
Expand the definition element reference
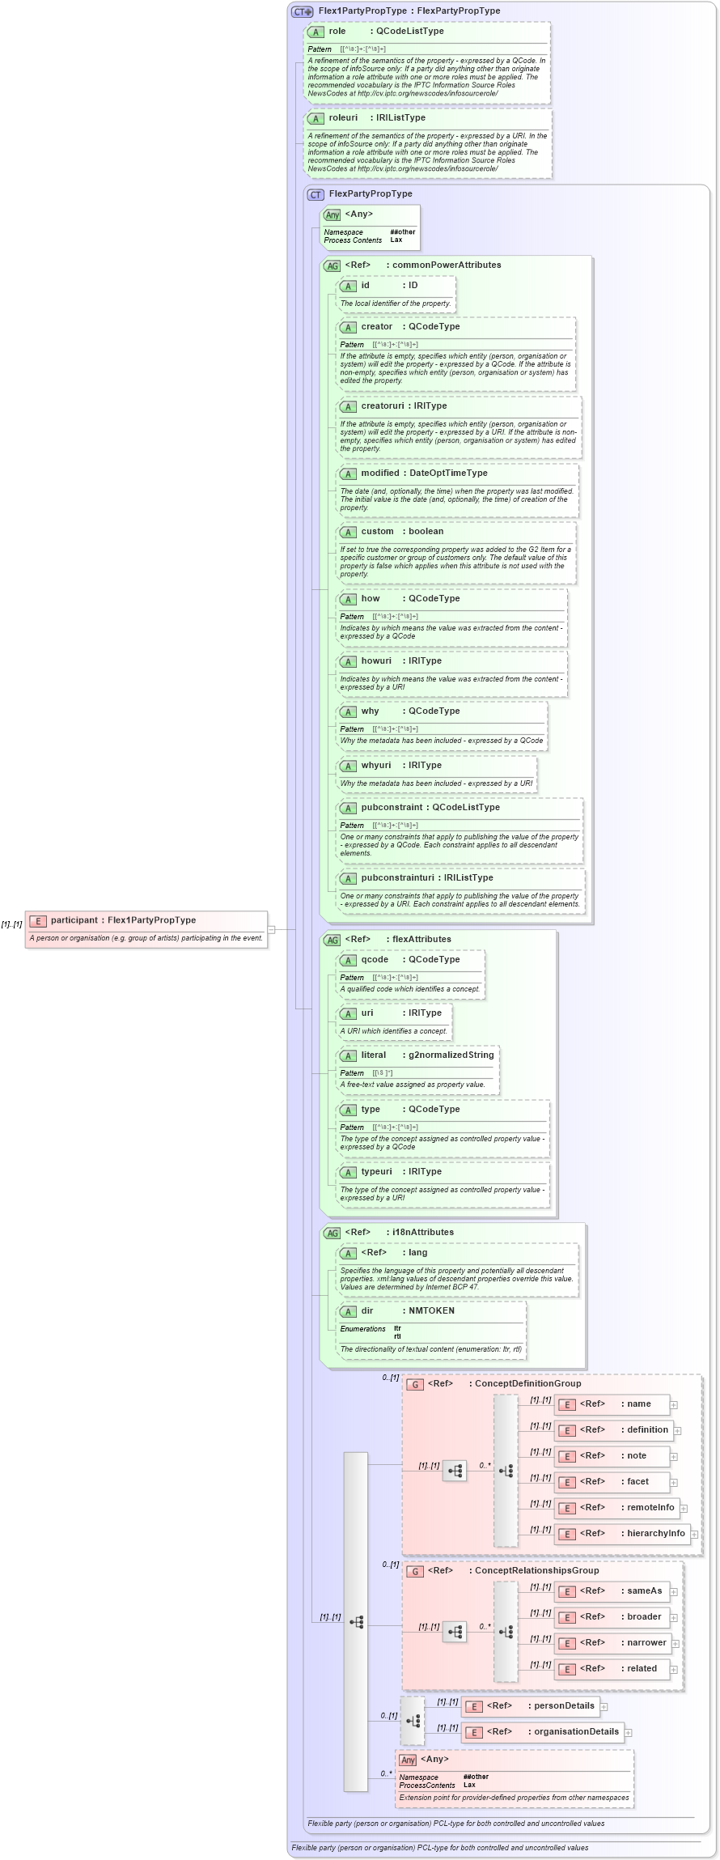[678, 1431]
